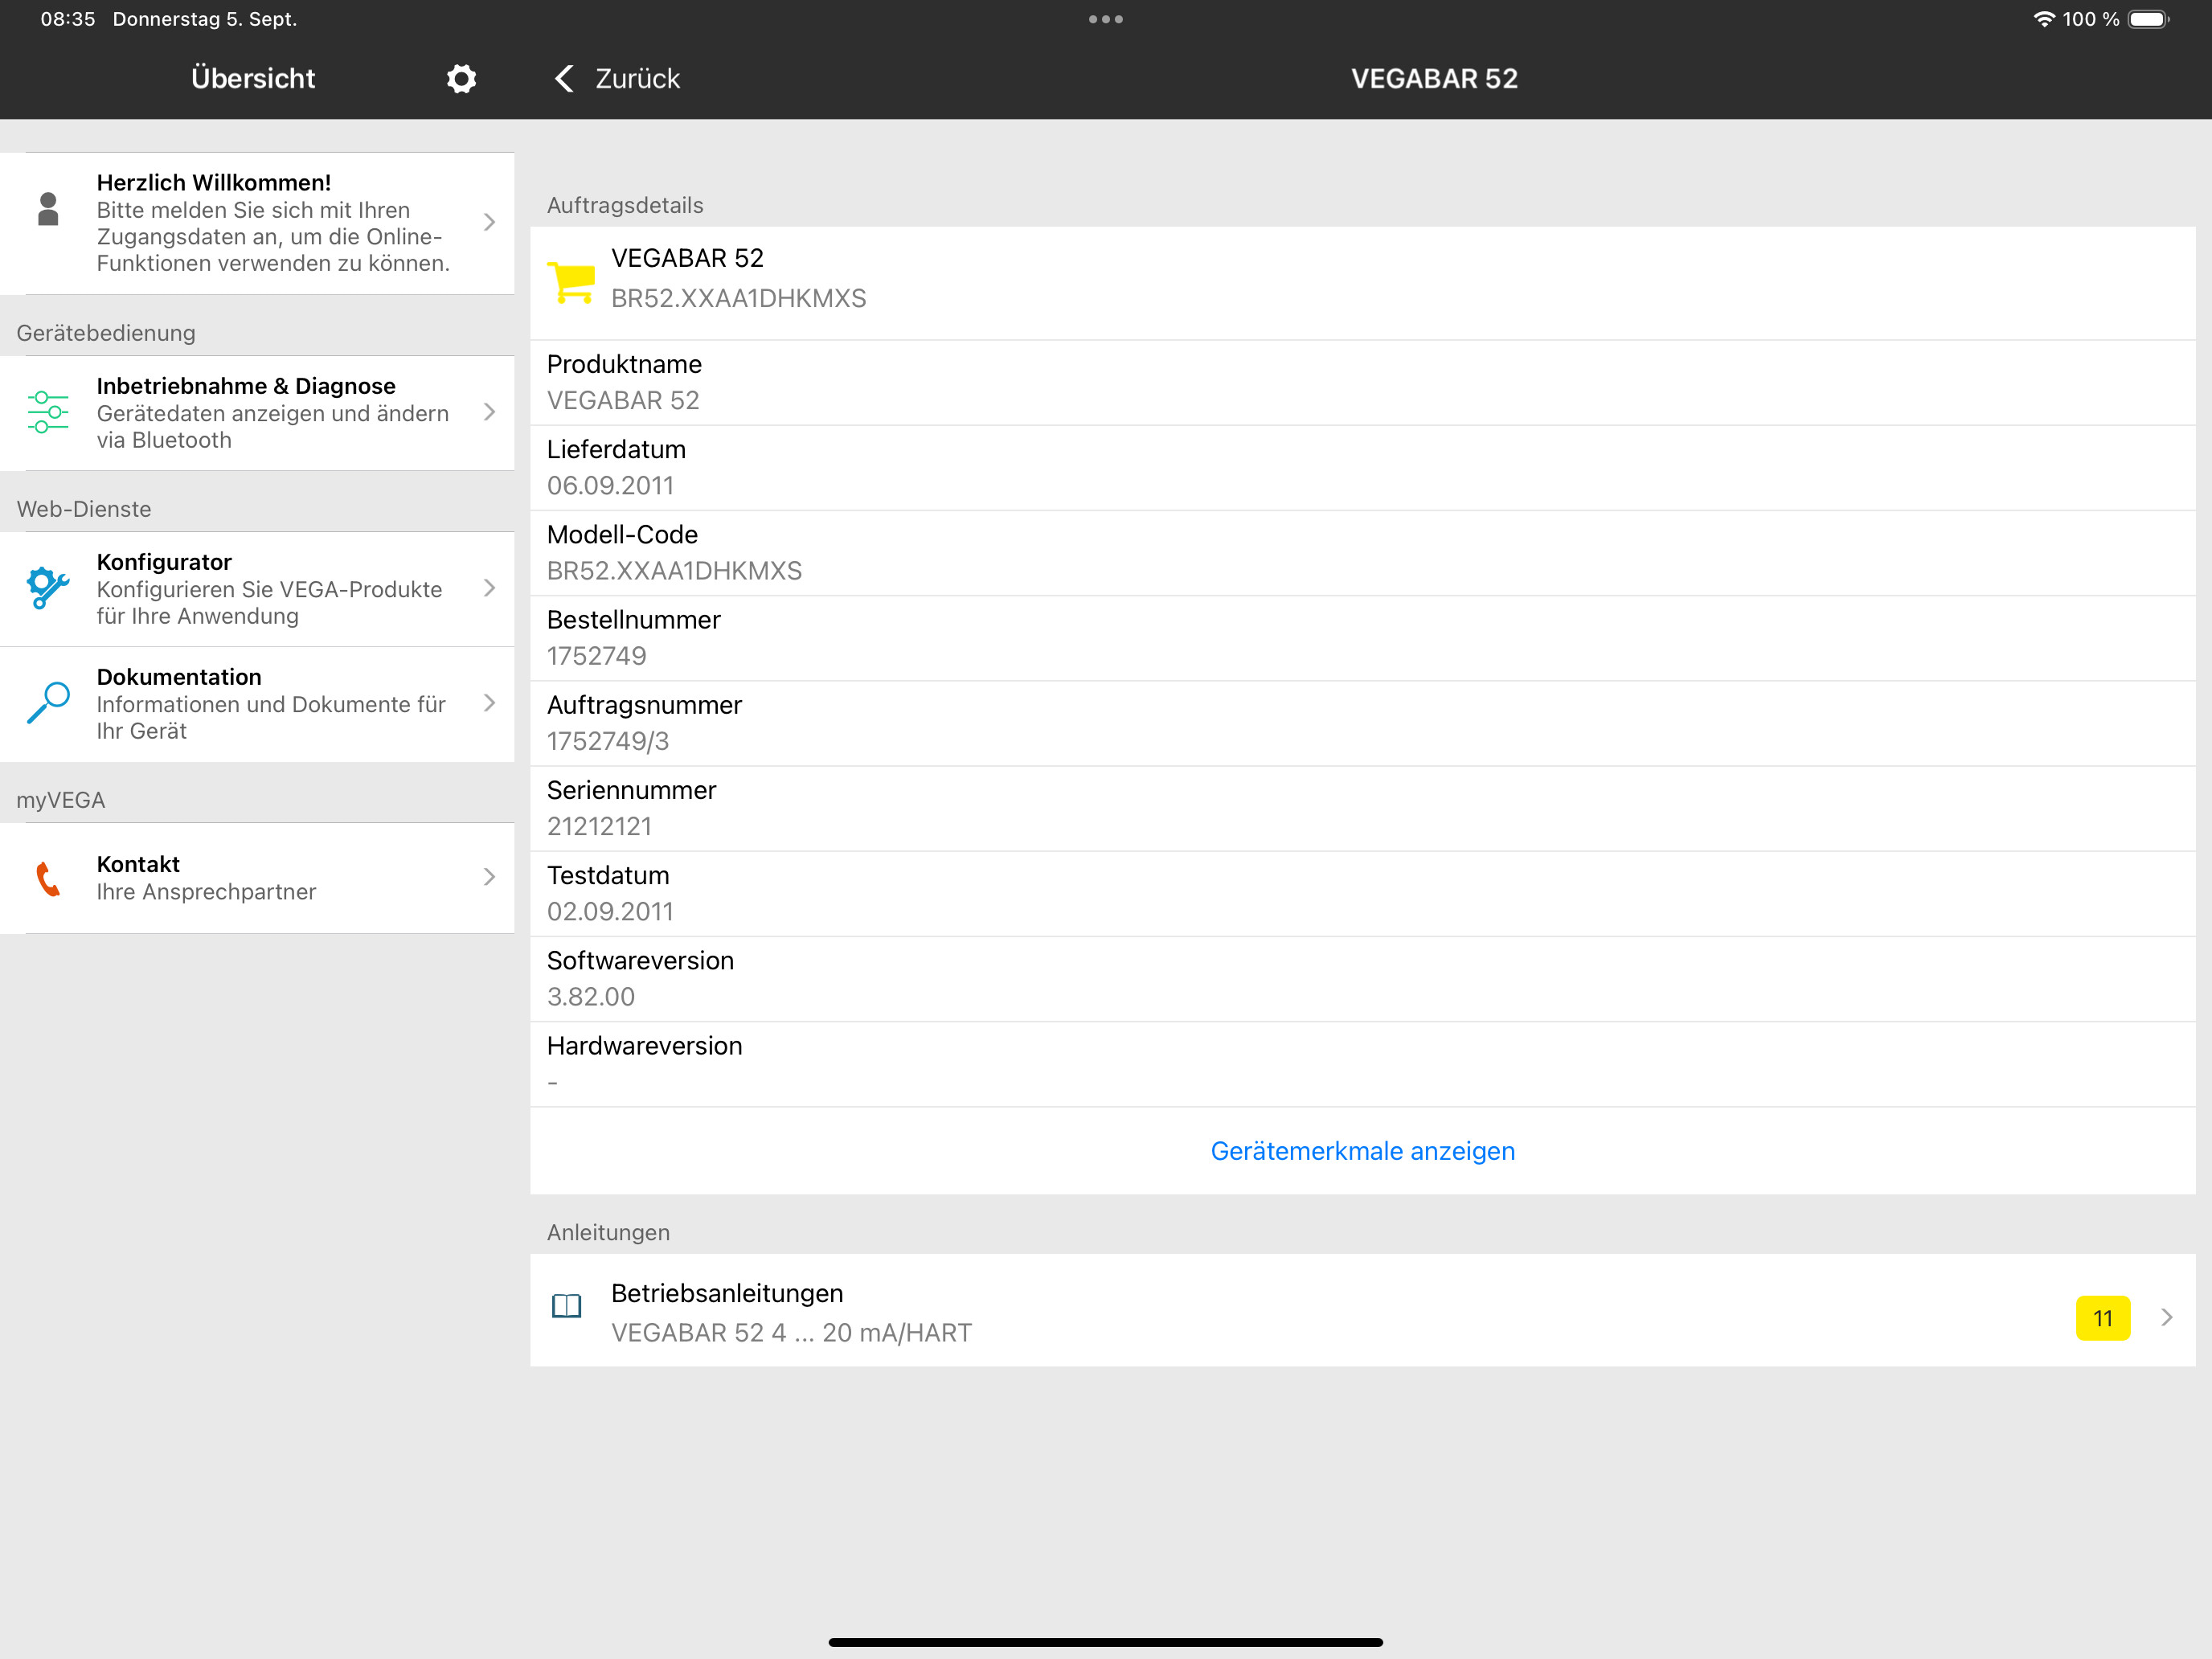Click the Lieferdatum value 06.09.2011

pyautogui.click(x=610, y=486)
